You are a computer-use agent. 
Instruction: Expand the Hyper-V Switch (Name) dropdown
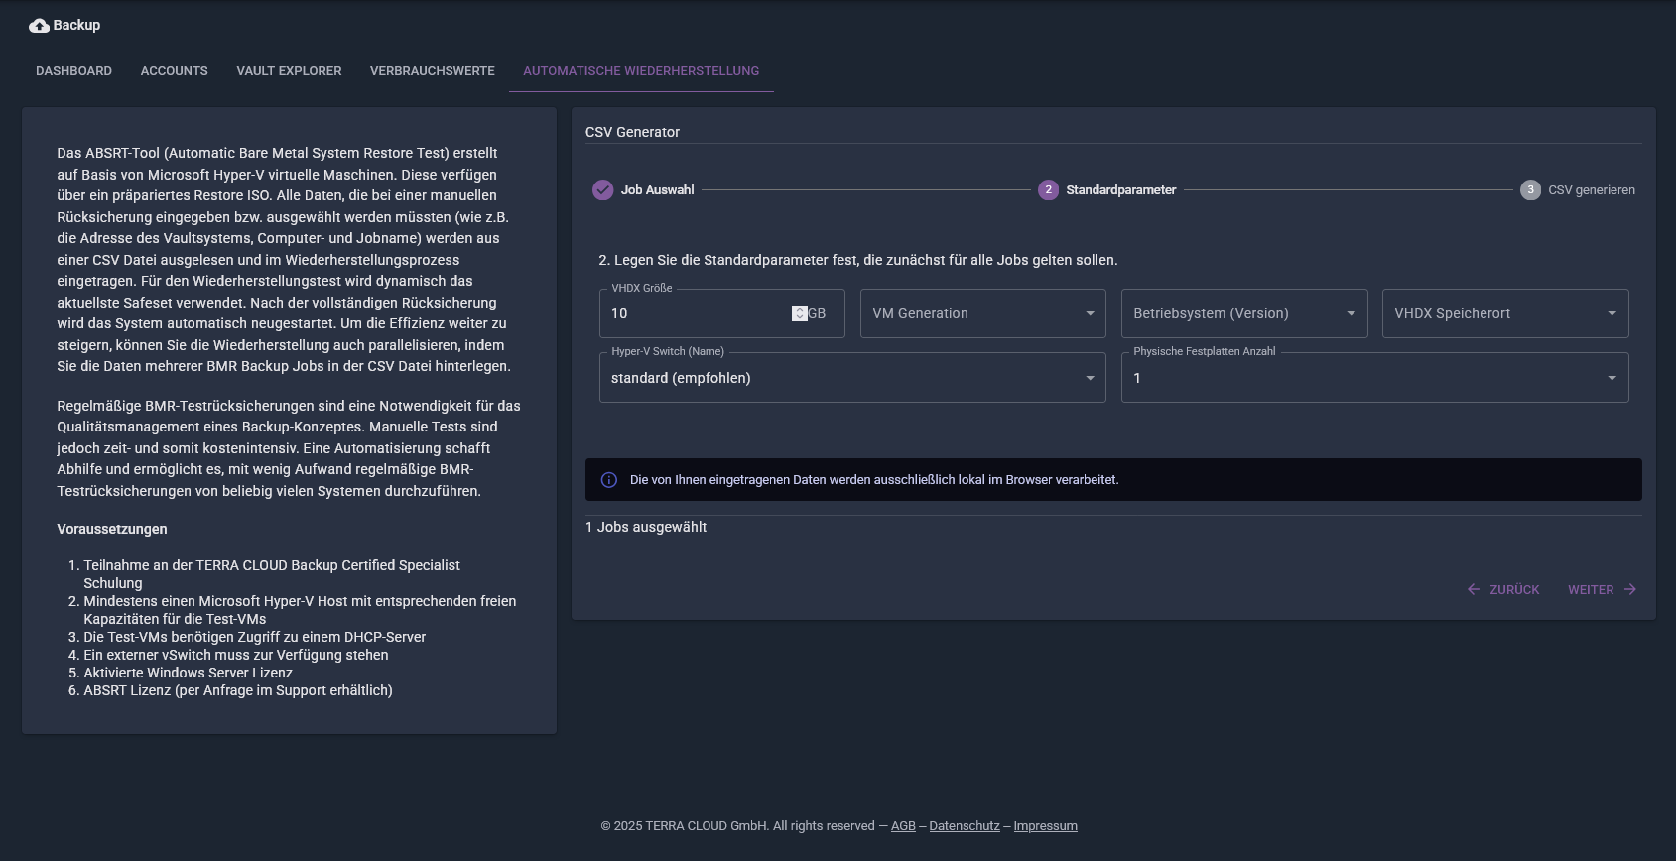[852, 378]
